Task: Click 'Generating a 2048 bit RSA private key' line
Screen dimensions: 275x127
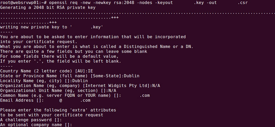Action: pos(48,8)
